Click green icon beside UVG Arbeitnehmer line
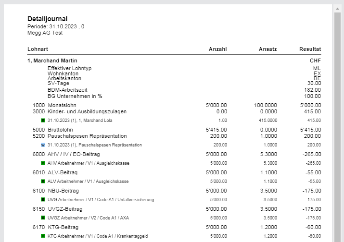344x242 pixels. pos(43,199)
